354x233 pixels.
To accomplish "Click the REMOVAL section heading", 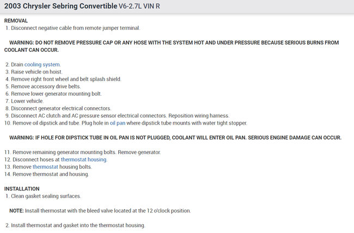I will tap(16, 20).
